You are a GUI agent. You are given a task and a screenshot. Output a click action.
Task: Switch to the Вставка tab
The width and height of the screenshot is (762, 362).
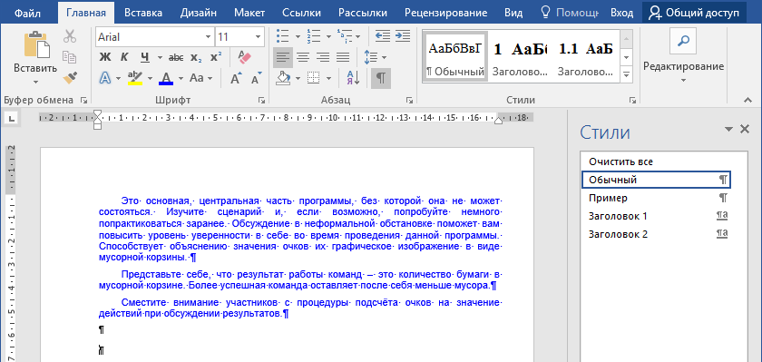pyautogui.click(x=143, y=13)
